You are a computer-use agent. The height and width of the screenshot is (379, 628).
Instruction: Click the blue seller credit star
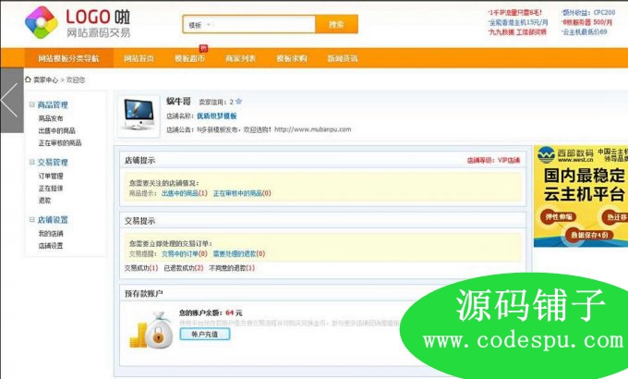[x=238, y=102]
